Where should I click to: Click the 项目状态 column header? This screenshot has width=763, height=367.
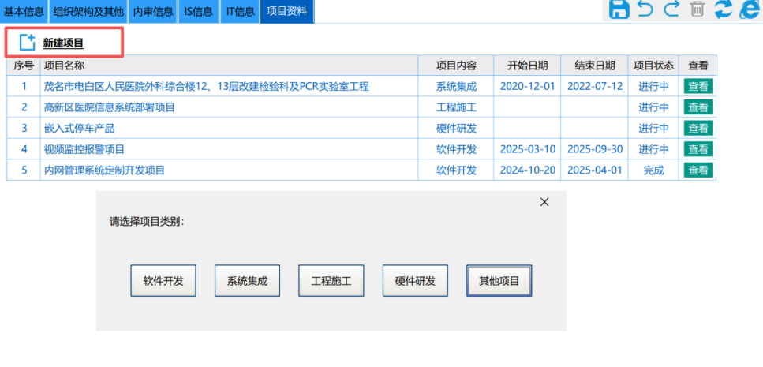pyautogui.click(x=653, y=66)
